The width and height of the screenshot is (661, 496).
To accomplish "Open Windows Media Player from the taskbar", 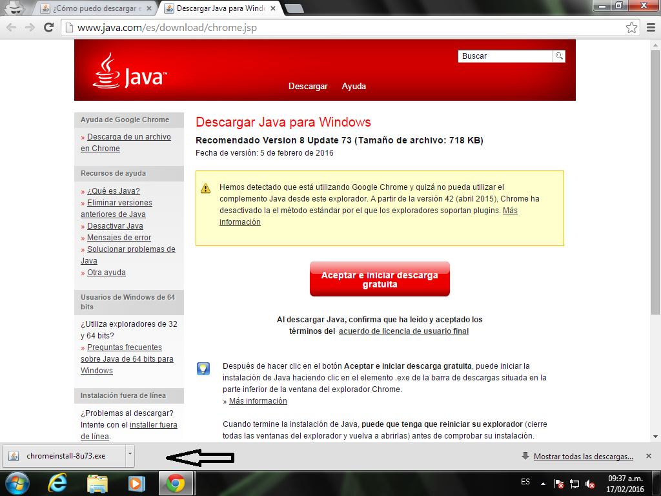I will pos(136,482).
